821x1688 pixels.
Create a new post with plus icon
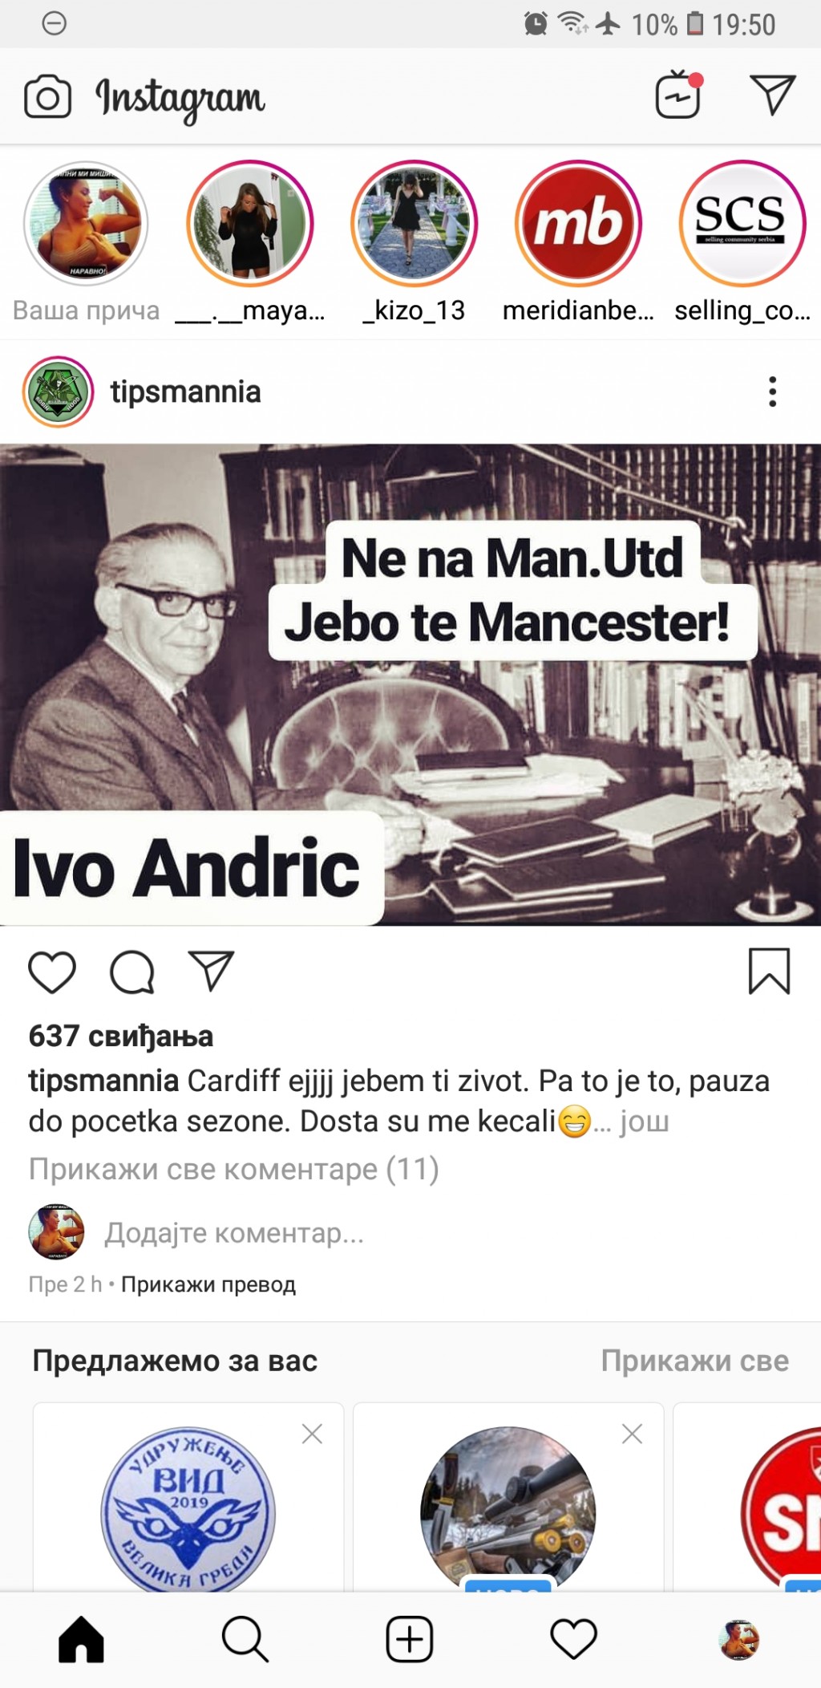(410, 1639)
